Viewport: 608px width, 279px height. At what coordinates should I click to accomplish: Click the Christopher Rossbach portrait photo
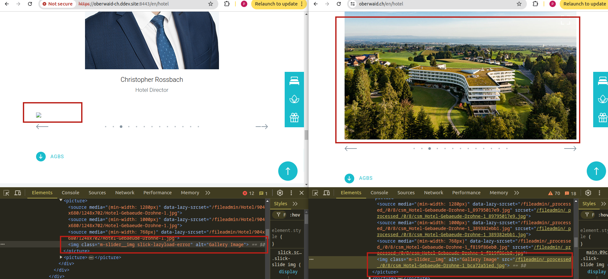click(152, 40)
